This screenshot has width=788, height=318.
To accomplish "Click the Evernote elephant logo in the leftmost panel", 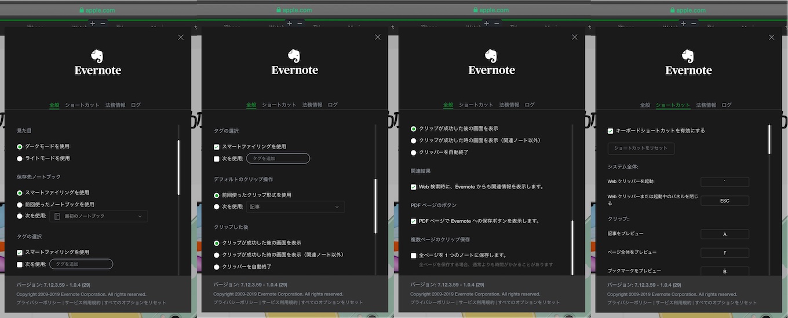I will pos(98,56).
